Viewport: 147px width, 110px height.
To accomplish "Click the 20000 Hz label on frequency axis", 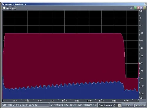I will pos(126,101).
